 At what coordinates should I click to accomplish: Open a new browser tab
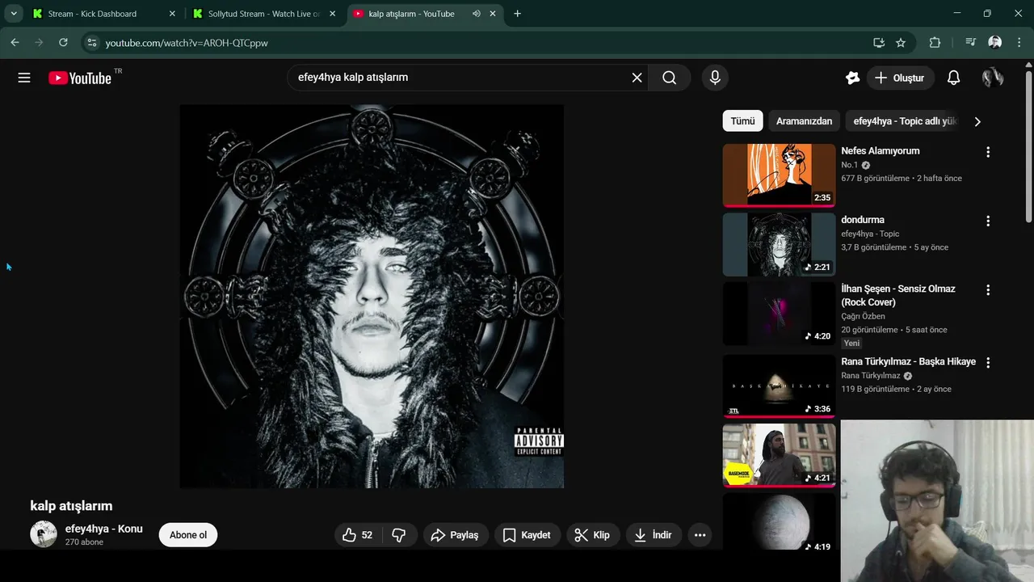point(517,14)
